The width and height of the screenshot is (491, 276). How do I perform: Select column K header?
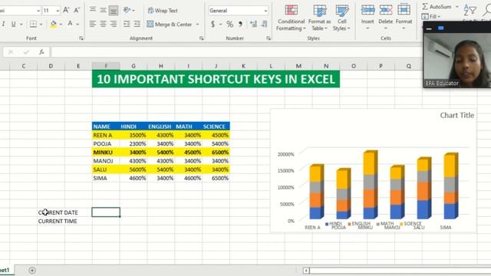[x=243, y=66]
